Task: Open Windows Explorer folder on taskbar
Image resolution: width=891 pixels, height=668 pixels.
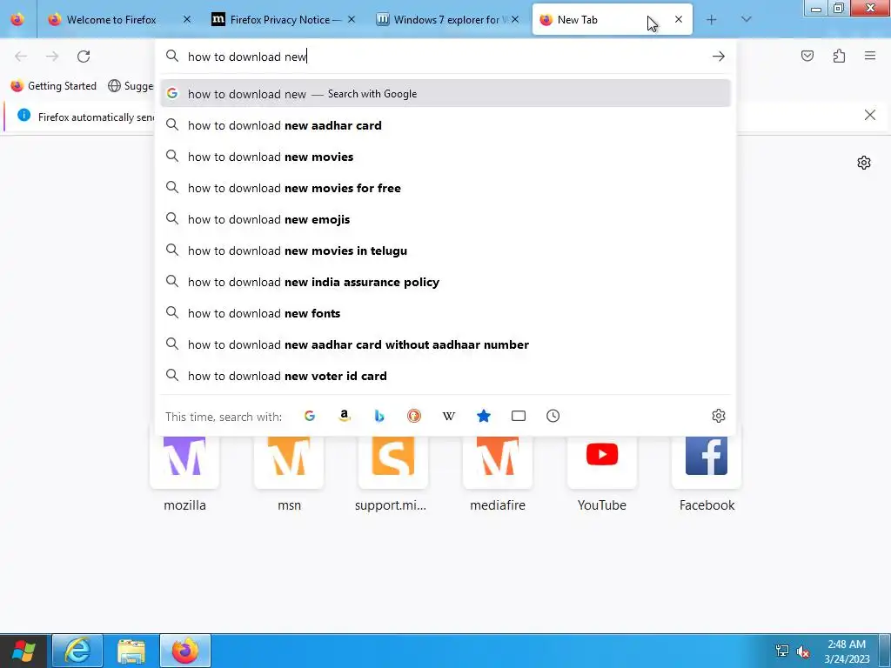Action: point(131,651)
